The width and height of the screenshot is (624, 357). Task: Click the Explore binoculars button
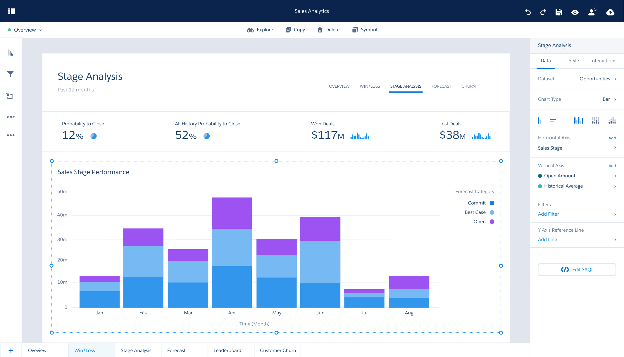(x=260, y=30)
